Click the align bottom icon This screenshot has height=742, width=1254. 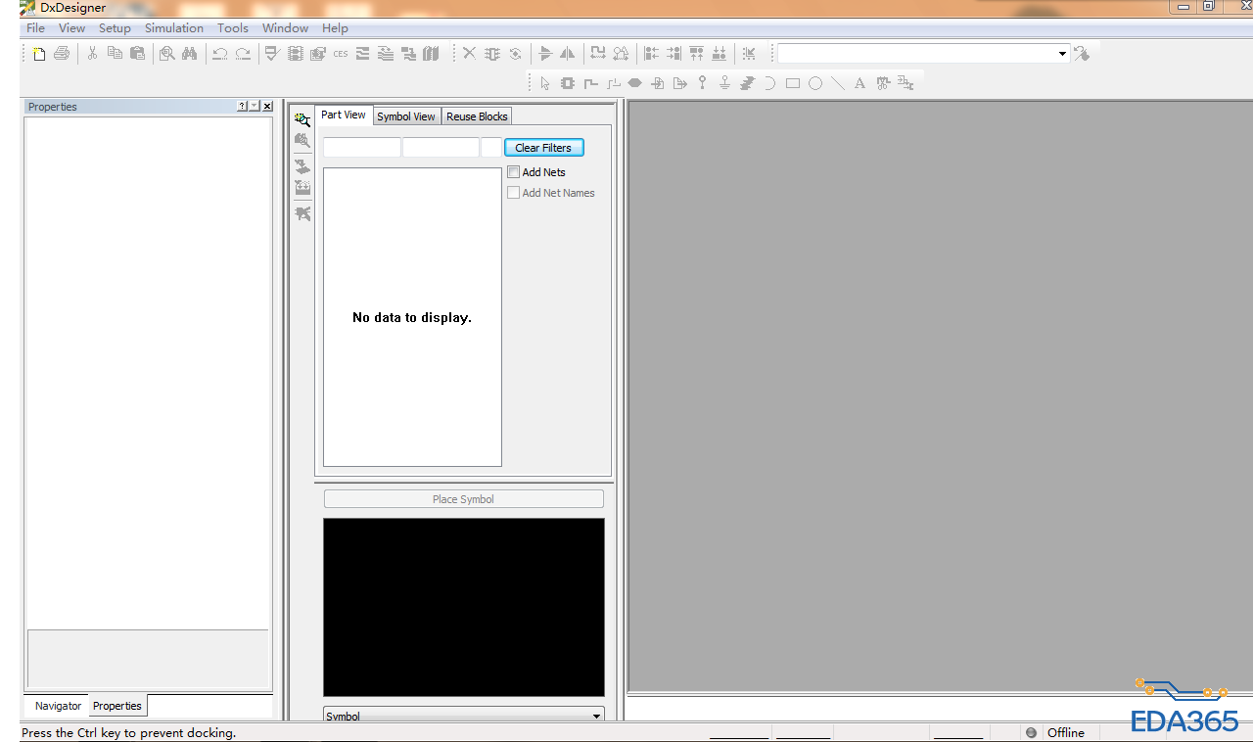719,54
